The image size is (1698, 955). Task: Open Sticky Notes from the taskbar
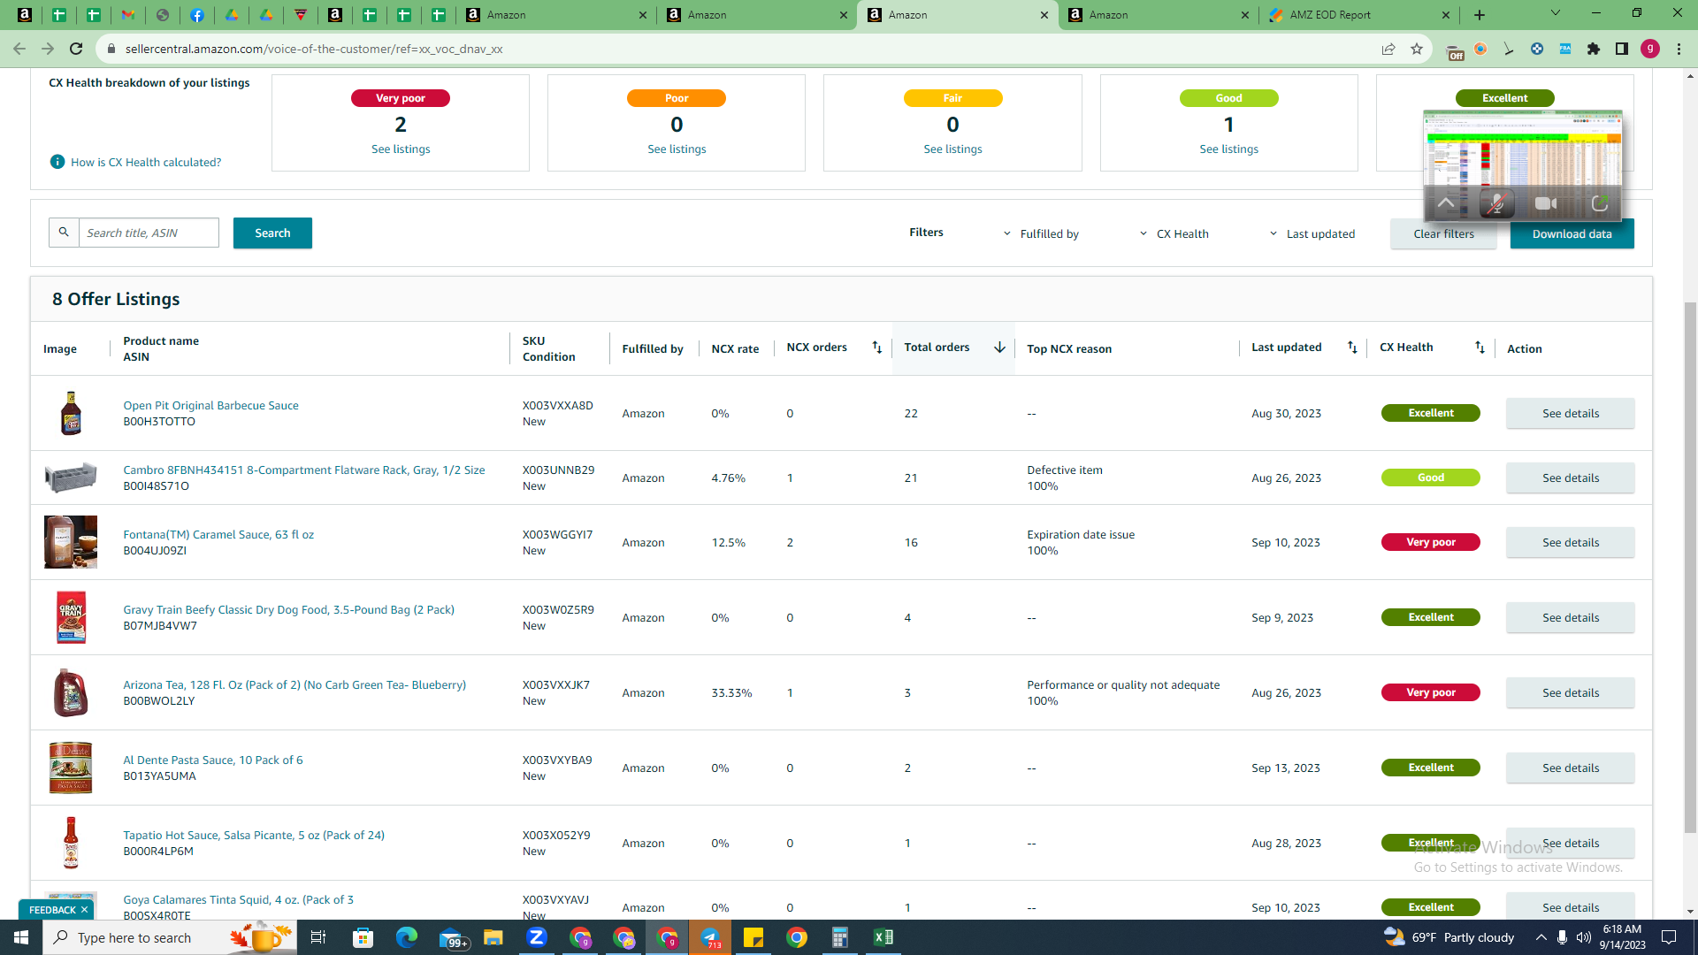tap(753, 937)
